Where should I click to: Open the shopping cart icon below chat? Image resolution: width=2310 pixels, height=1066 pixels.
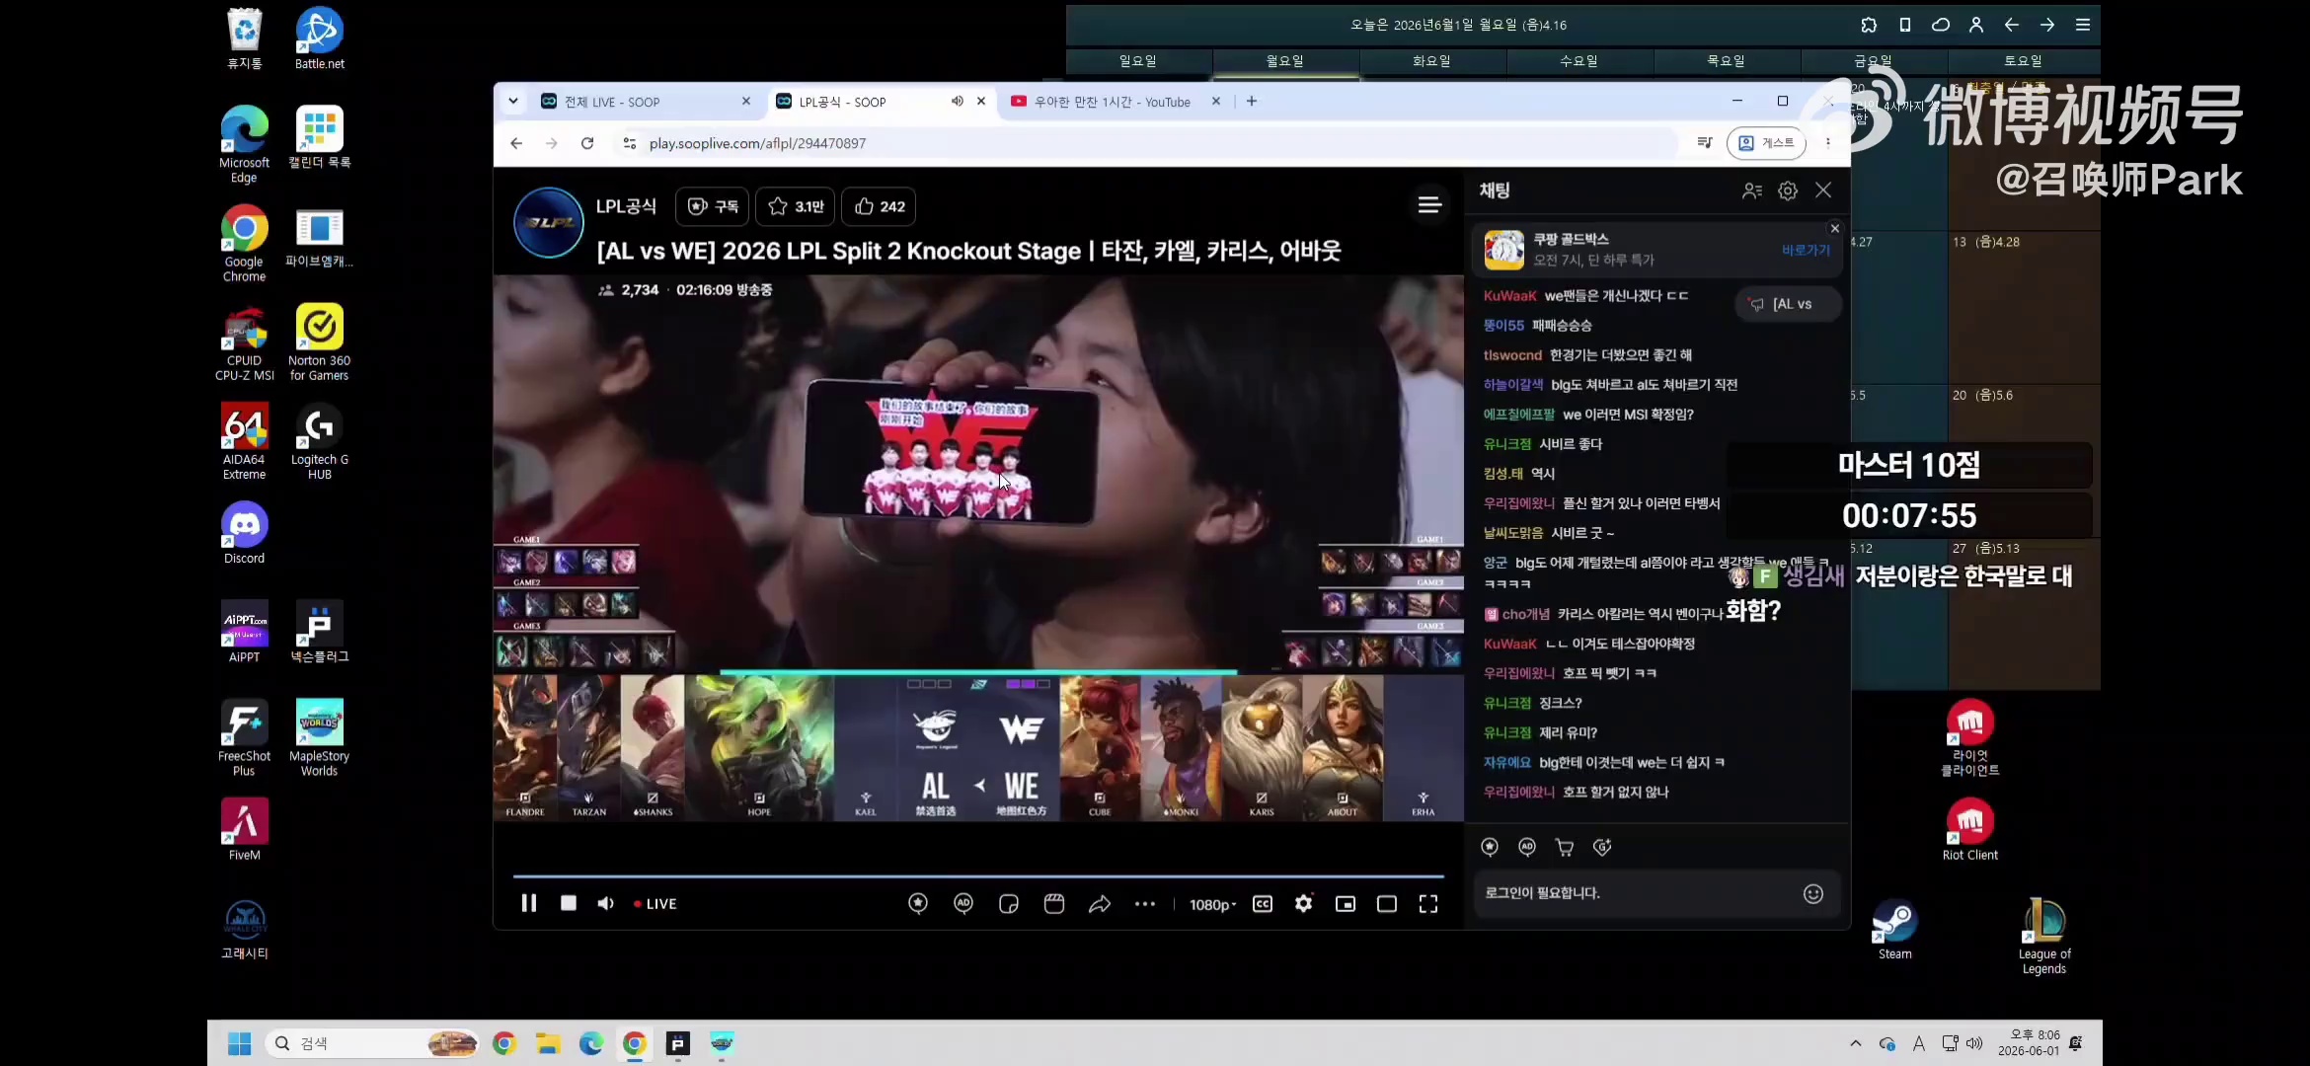click(1565, 847)
